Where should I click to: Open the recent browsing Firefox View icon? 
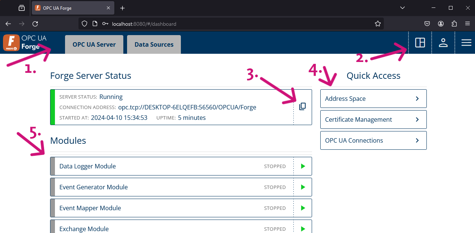click(22, 8)
